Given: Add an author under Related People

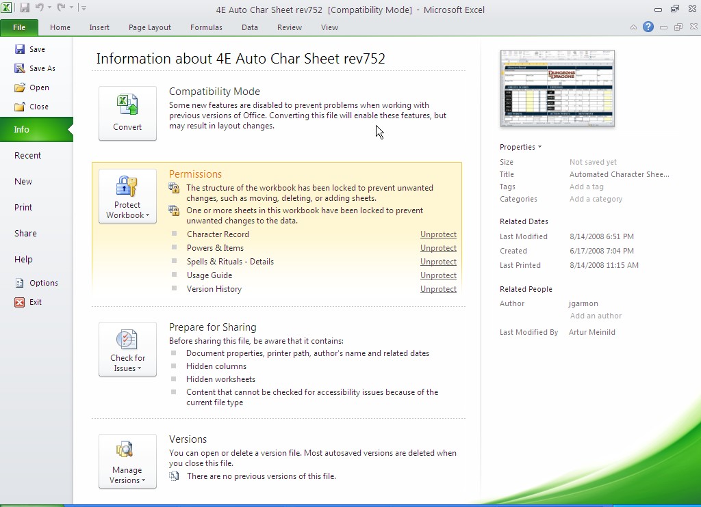Looking at the screenshot, I should click(595, 316).
